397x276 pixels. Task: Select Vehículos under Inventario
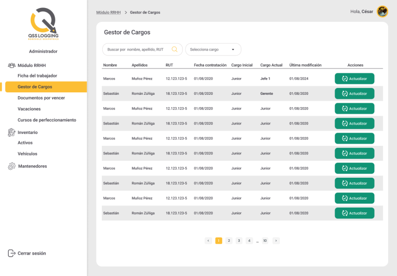tap(27, 154)
